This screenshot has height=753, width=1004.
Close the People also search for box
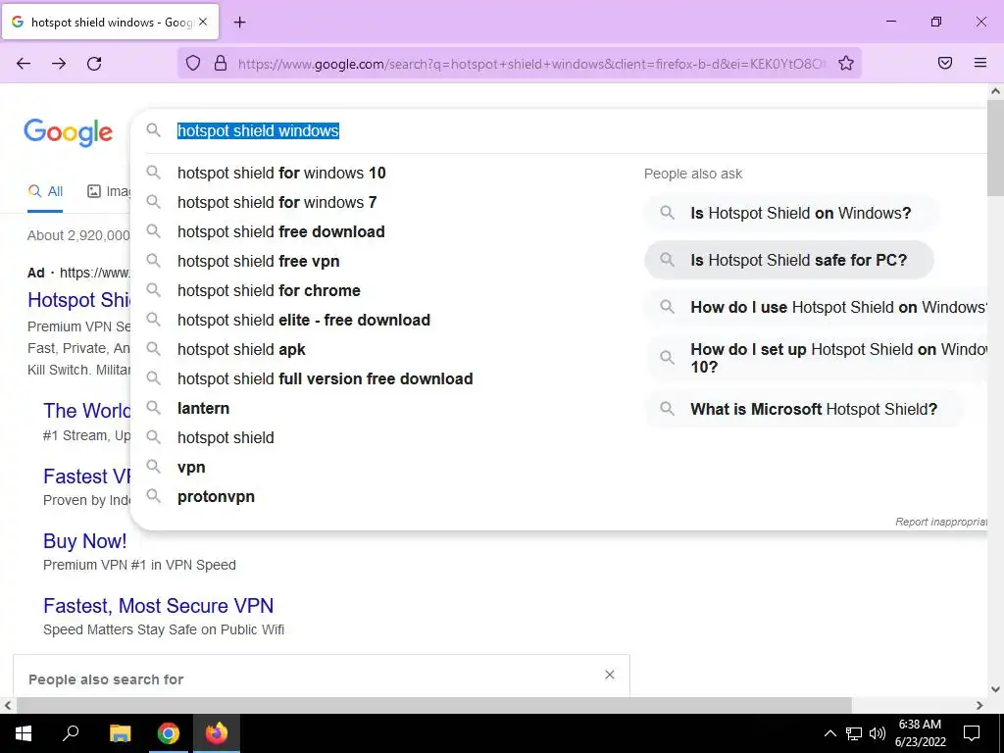[x=610, y=675]
